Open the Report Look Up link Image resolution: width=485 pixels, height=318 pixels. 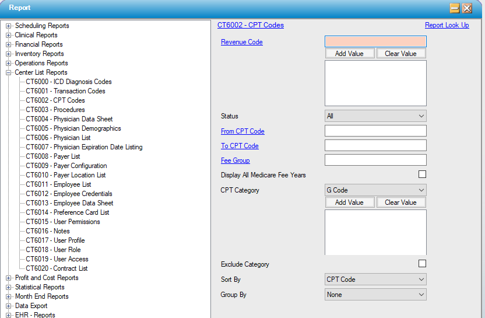point(447,25)
